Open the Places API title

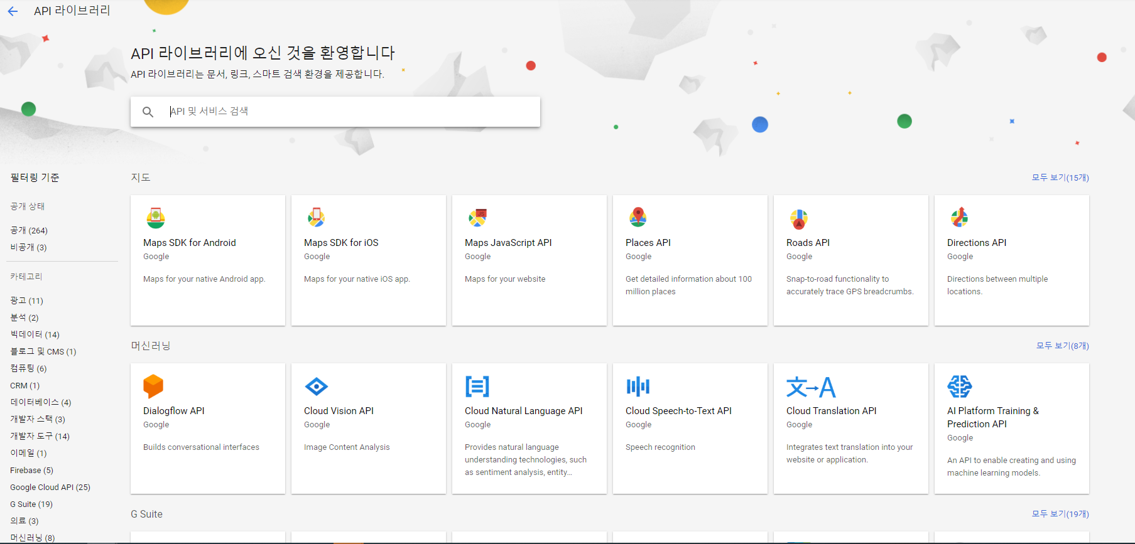click(x=648, y=243)
